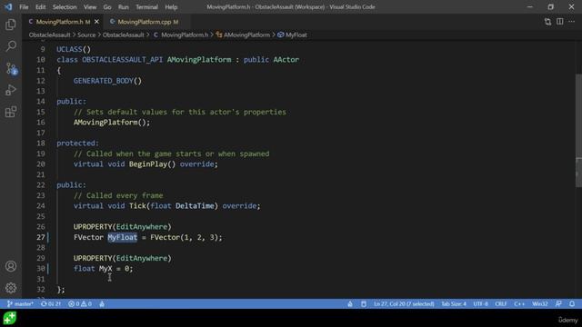Click the flame icon near cursor position status
582x327 pixels.
coord(350,304)
